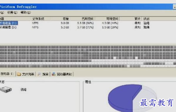Click the 5.5 GB (56%) used space value
176x112 pixels.
pyautogui.click(x=85, y=23)
